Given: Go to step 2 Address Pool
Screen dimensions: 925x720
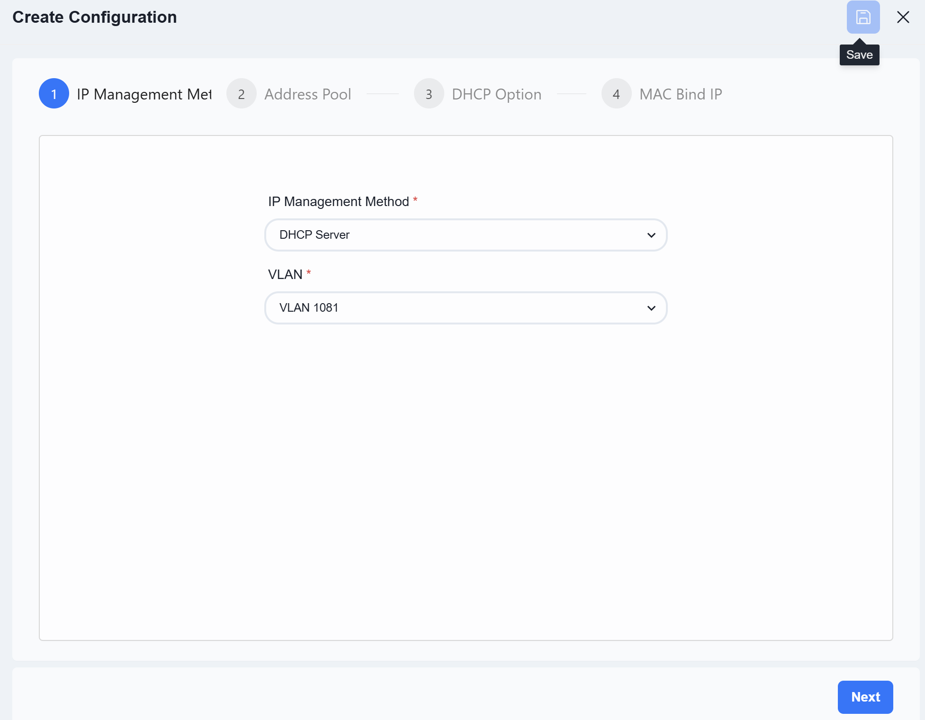Looking at the screenshot, I should [x=289, y=94].
